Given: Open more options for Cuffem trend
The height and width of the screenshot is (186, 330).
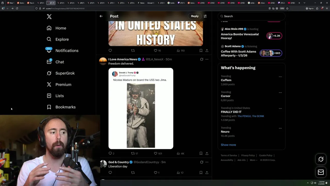Looking at the screenshot, I should [280, 77].
